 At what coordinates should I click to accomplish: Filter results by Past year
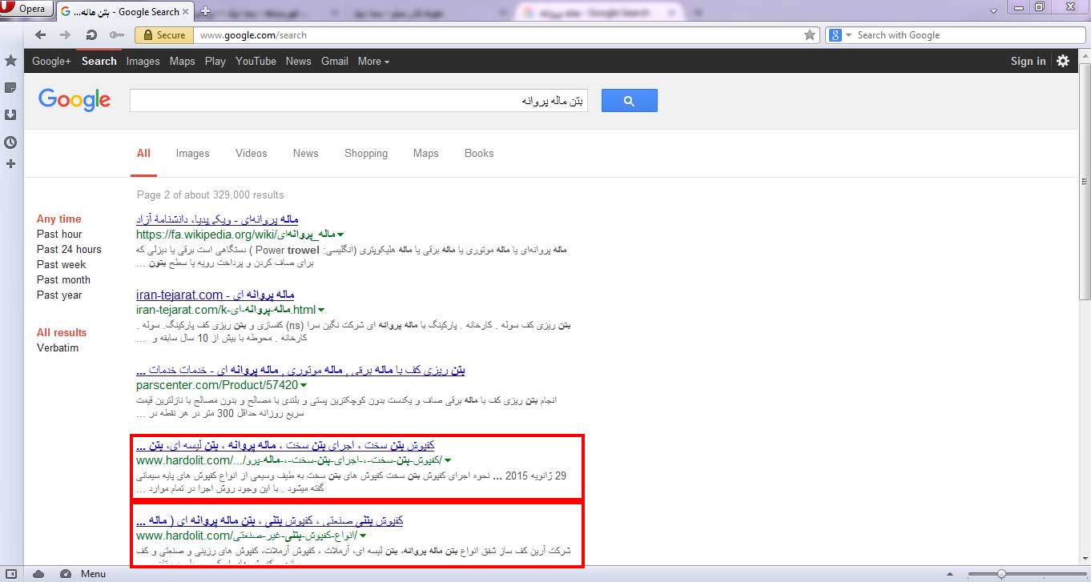[59, 295]
